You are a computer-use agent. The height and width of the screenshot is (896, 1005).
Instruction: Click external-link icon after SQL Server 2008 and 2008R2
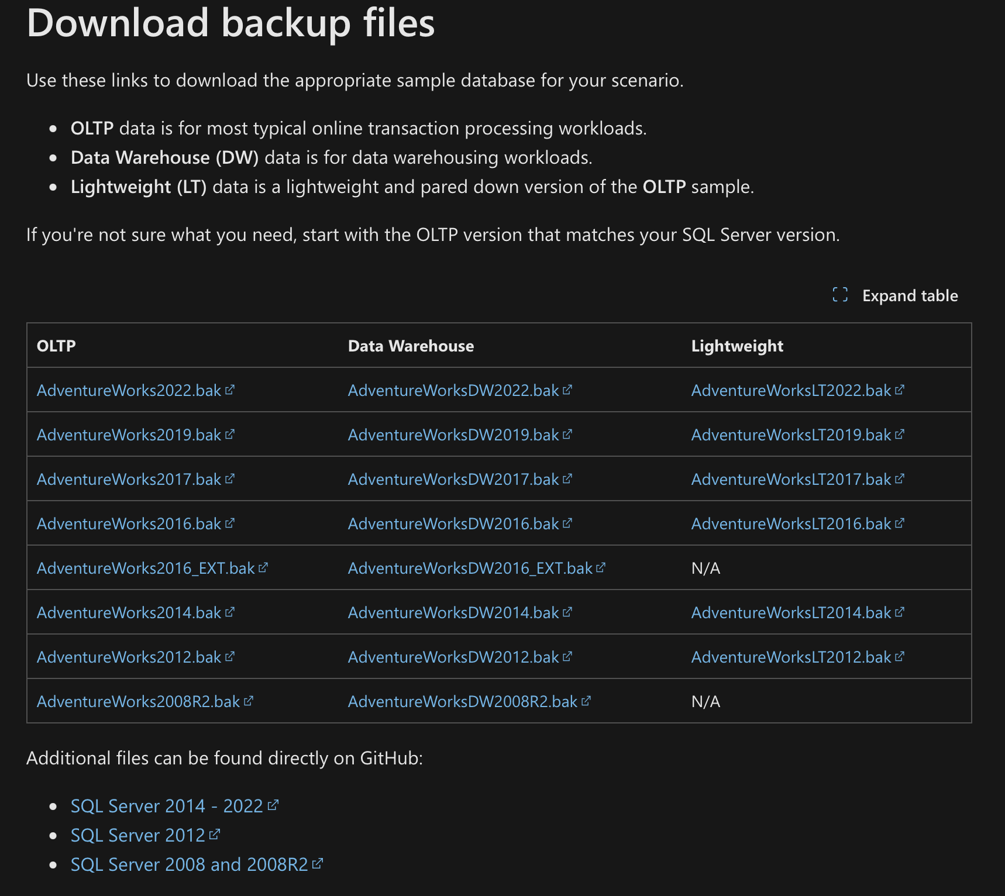(317, 864)
